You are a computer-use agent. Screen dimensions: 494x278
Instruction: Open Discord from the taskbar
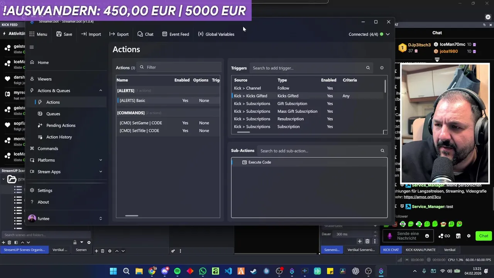tap(164, 271)
